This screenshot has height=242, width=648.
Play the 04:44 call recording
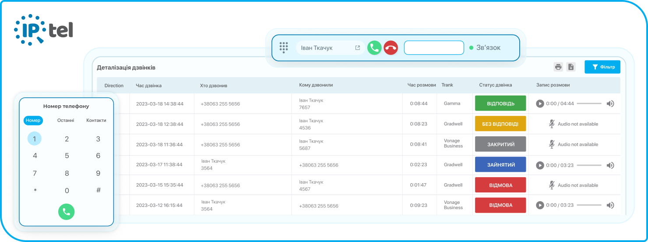(x=540, y=104)
